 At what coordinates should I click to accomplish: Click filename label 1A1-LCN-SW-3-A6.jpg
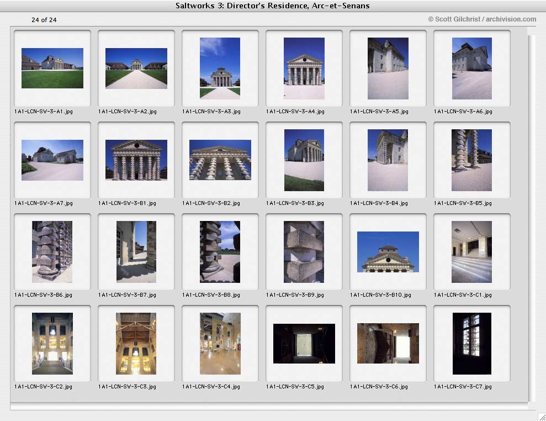point(463,112)
